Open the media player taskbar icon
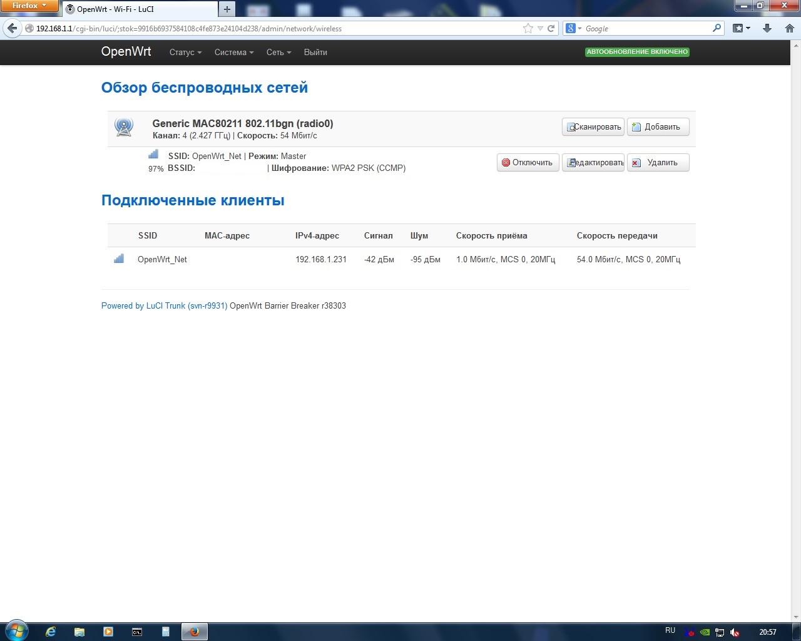Viewport: 801px width, 641px height. [x=108, y=632]
